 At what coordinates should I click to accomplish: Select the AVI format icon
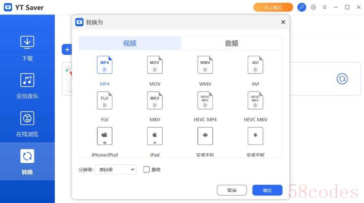point(255,65)
